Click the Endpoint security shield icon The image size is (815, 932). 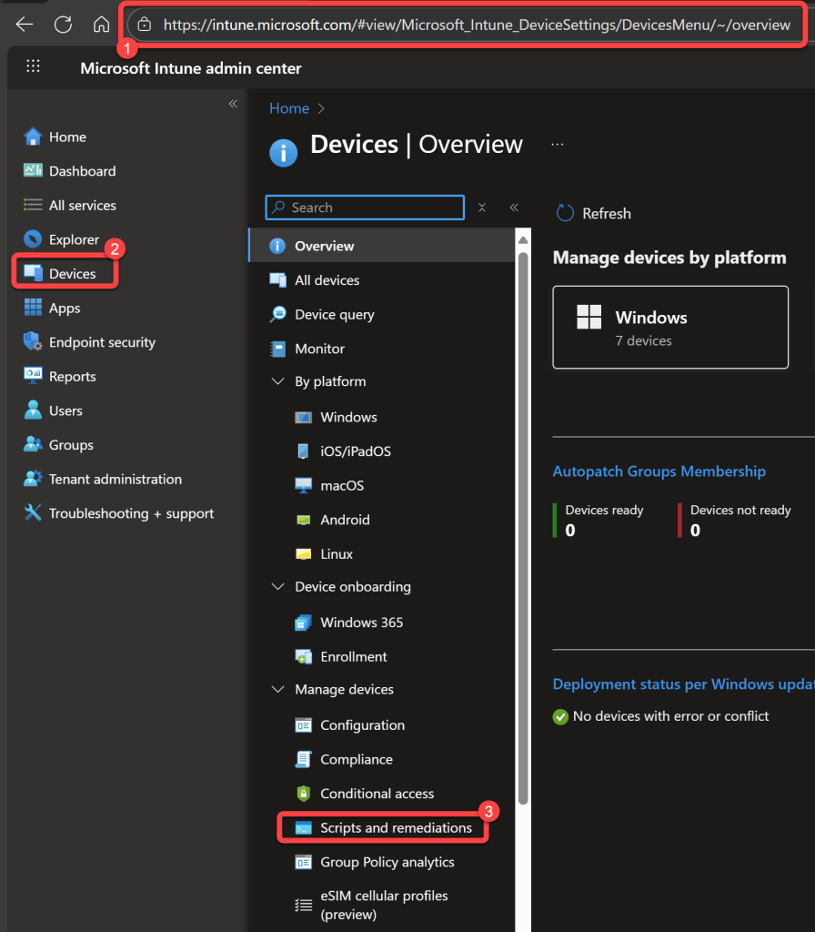[x=34, y=342]
